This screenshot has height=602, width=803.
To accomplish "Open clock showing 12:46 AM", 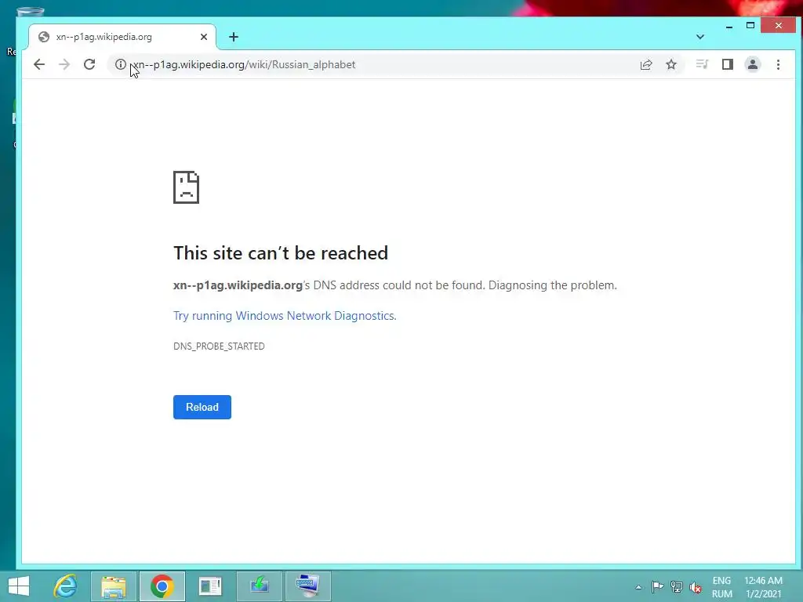I will click(x=764, y=587).
